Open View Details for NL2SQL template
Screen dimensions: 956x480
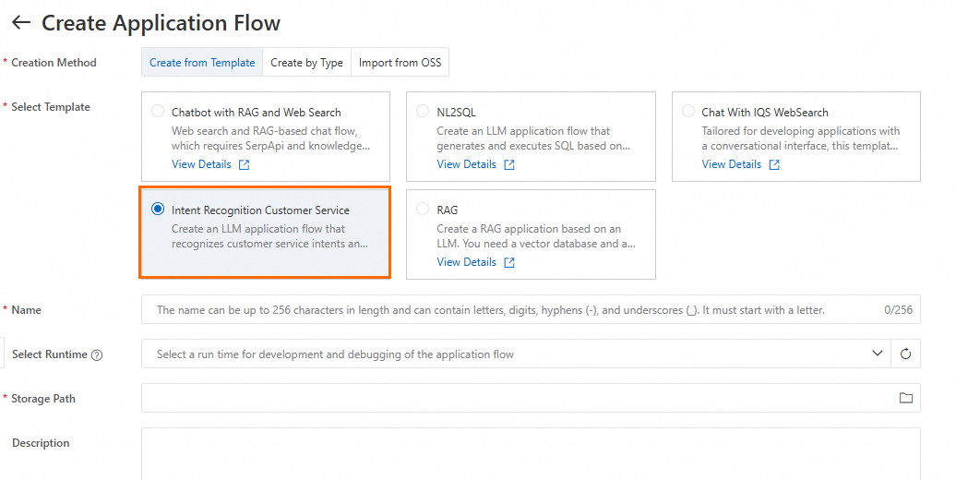(466, 164)
